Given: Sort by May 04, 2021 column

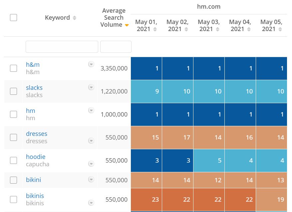Looking at the screenshot, I should click(x=249, y=29).
